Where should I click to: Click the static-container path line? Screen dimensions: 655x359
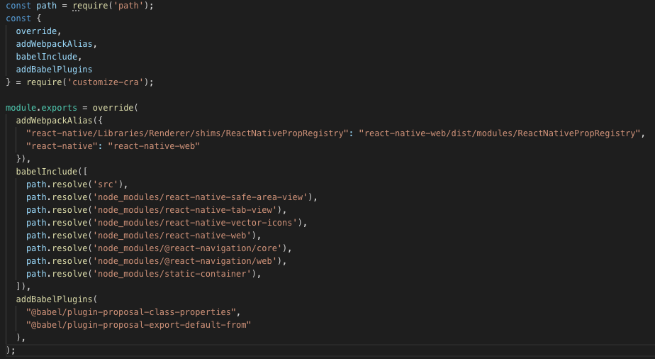pyautogui.click(x=144, y=274)
